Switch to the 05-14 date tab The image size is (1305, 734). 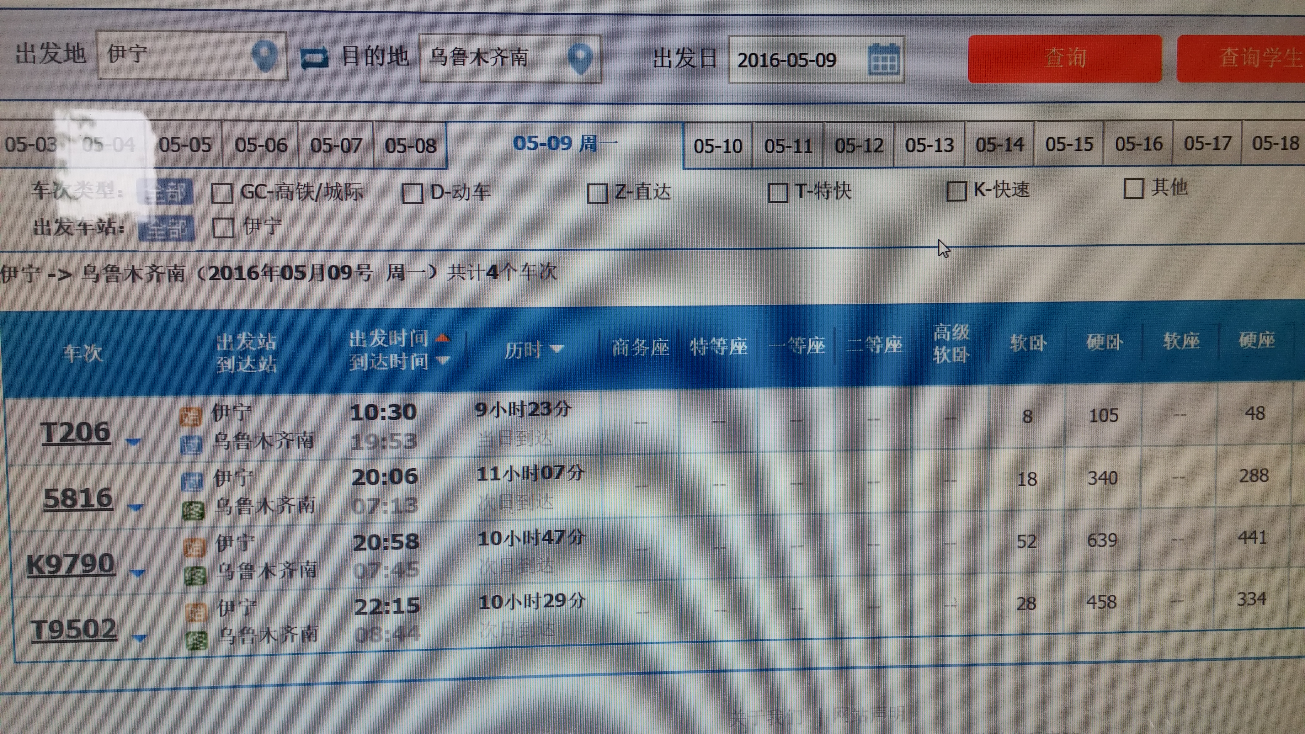(x=999, y=145)
